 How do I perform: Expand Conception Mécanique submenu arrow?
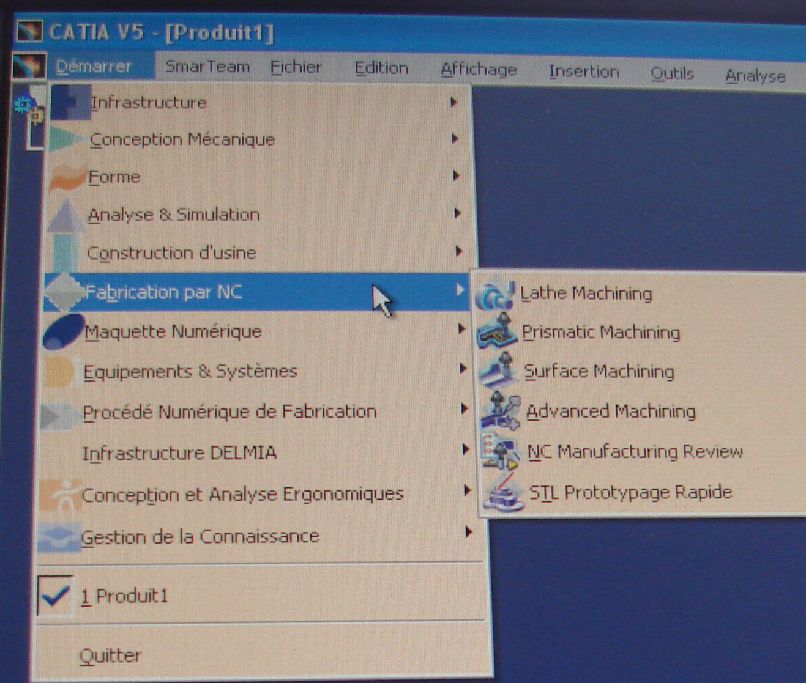coord(455,139)
